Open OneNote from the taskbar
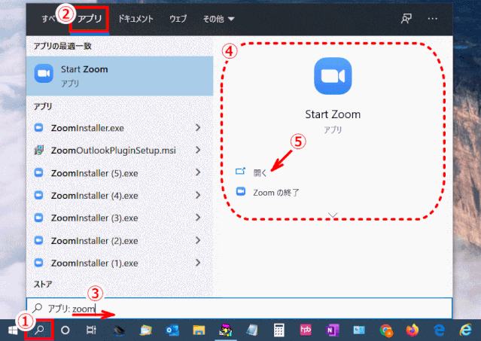The width and height of the screenshot is (481, 341). 333,330
